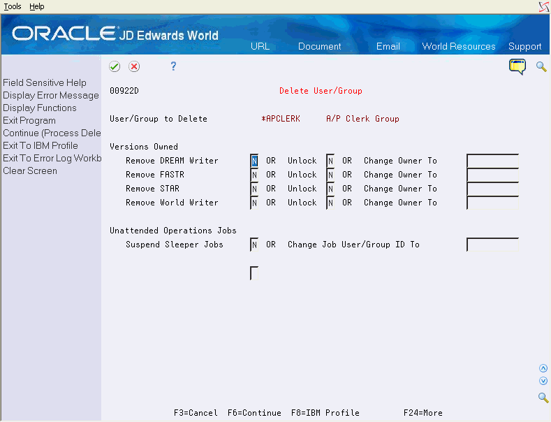Click Change Owner To field for FASTR

(x=492, y=175)
